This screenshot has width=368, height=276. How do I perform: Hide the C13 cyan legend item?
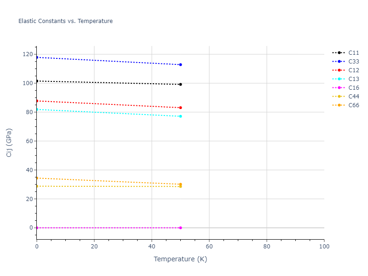pyautogui.click(x=353, y=79)
